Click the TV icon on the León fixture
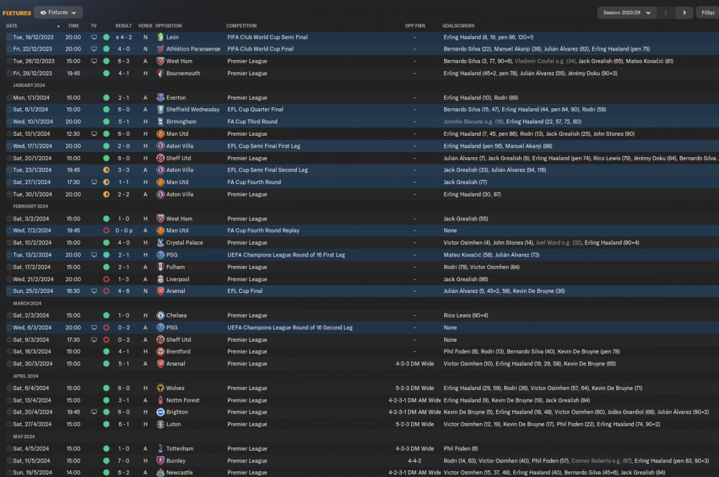The image size is (719, 477). coord(94,37)
